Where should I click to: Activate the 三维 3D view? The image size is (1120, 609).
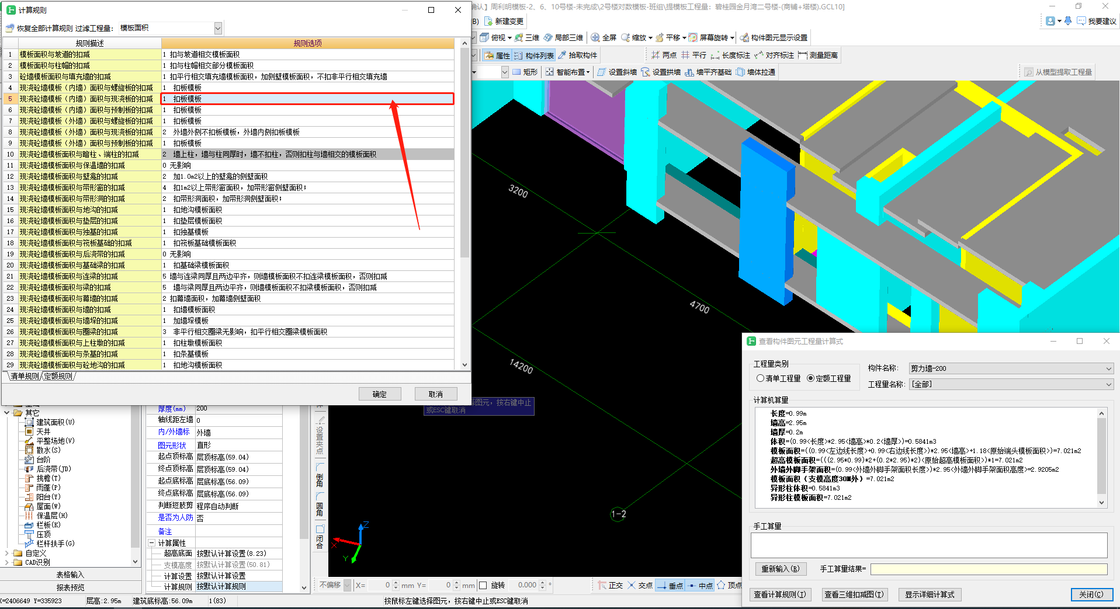(x=527, y=37)
